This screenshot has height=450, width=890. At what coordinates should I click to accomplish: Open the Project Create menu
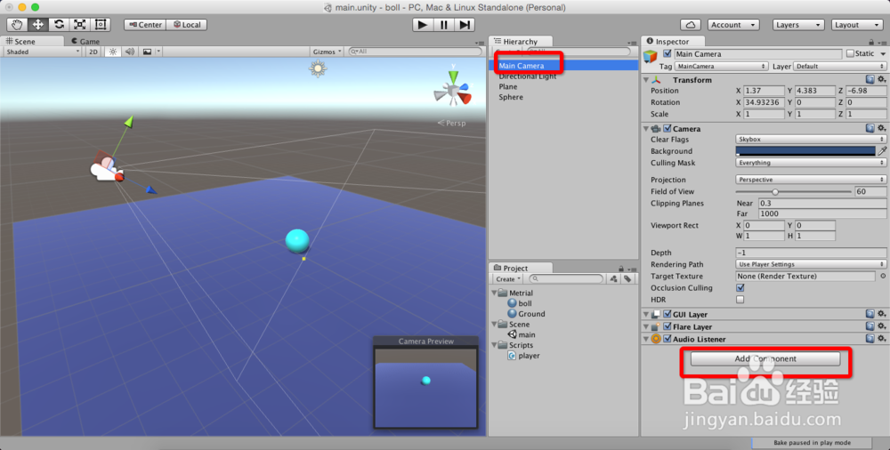click(x=507, y=279)
